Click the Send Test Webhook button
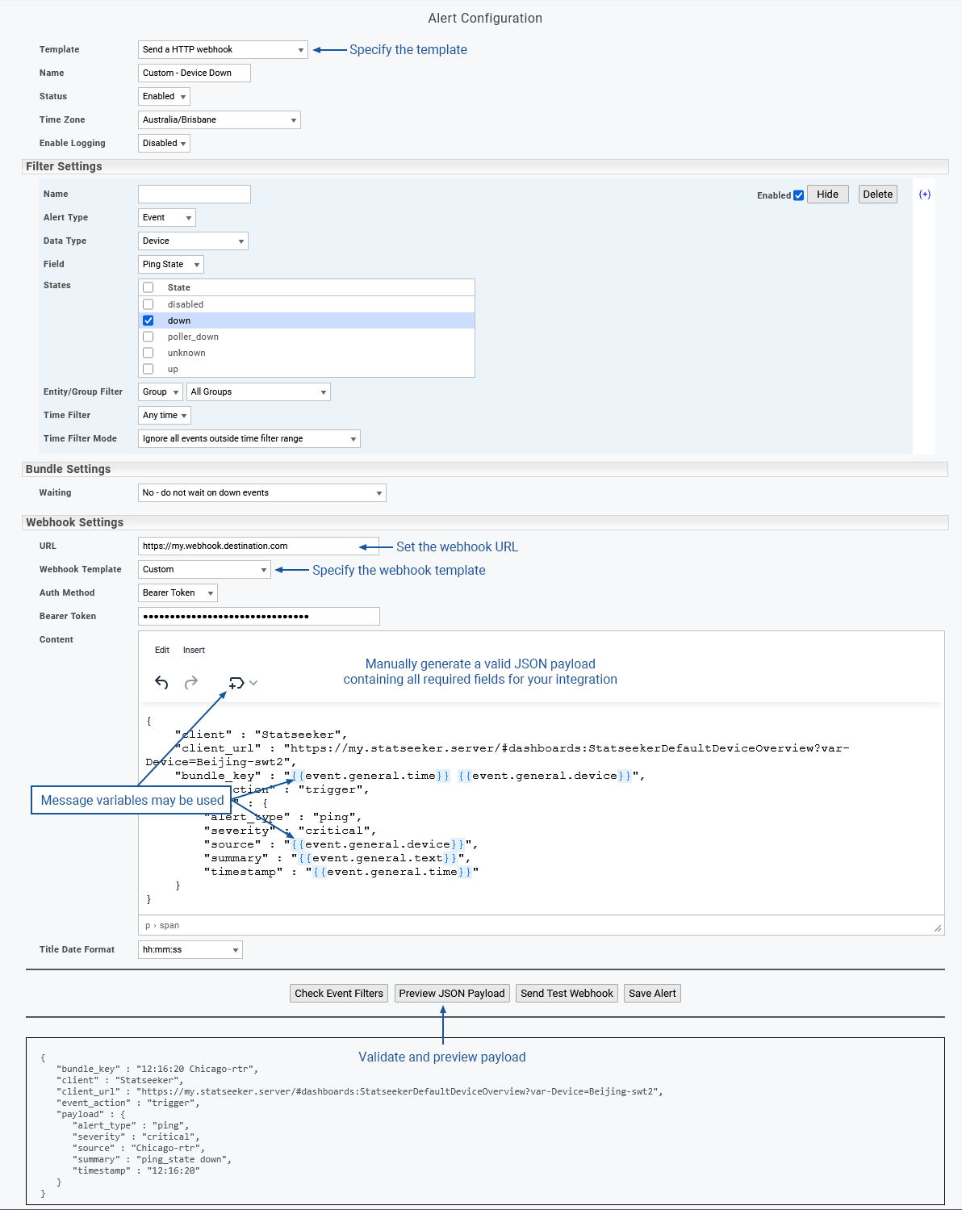The image size is (962, 1210). click(x=567, y=994)
